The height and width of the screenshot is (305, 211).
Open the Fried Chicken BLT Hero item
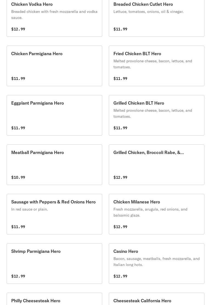click(156, 66)
